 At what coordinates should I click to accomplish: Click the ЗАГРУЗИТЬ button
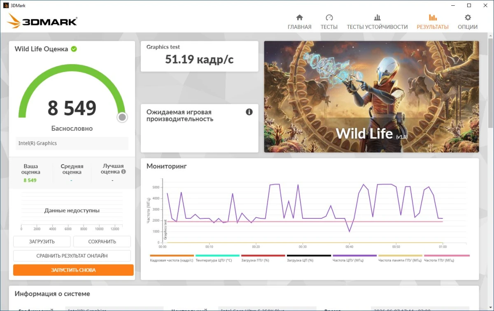tap(42, 241)
